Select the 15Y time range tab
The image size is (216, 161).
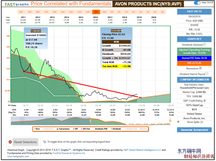tap(63, 12)
